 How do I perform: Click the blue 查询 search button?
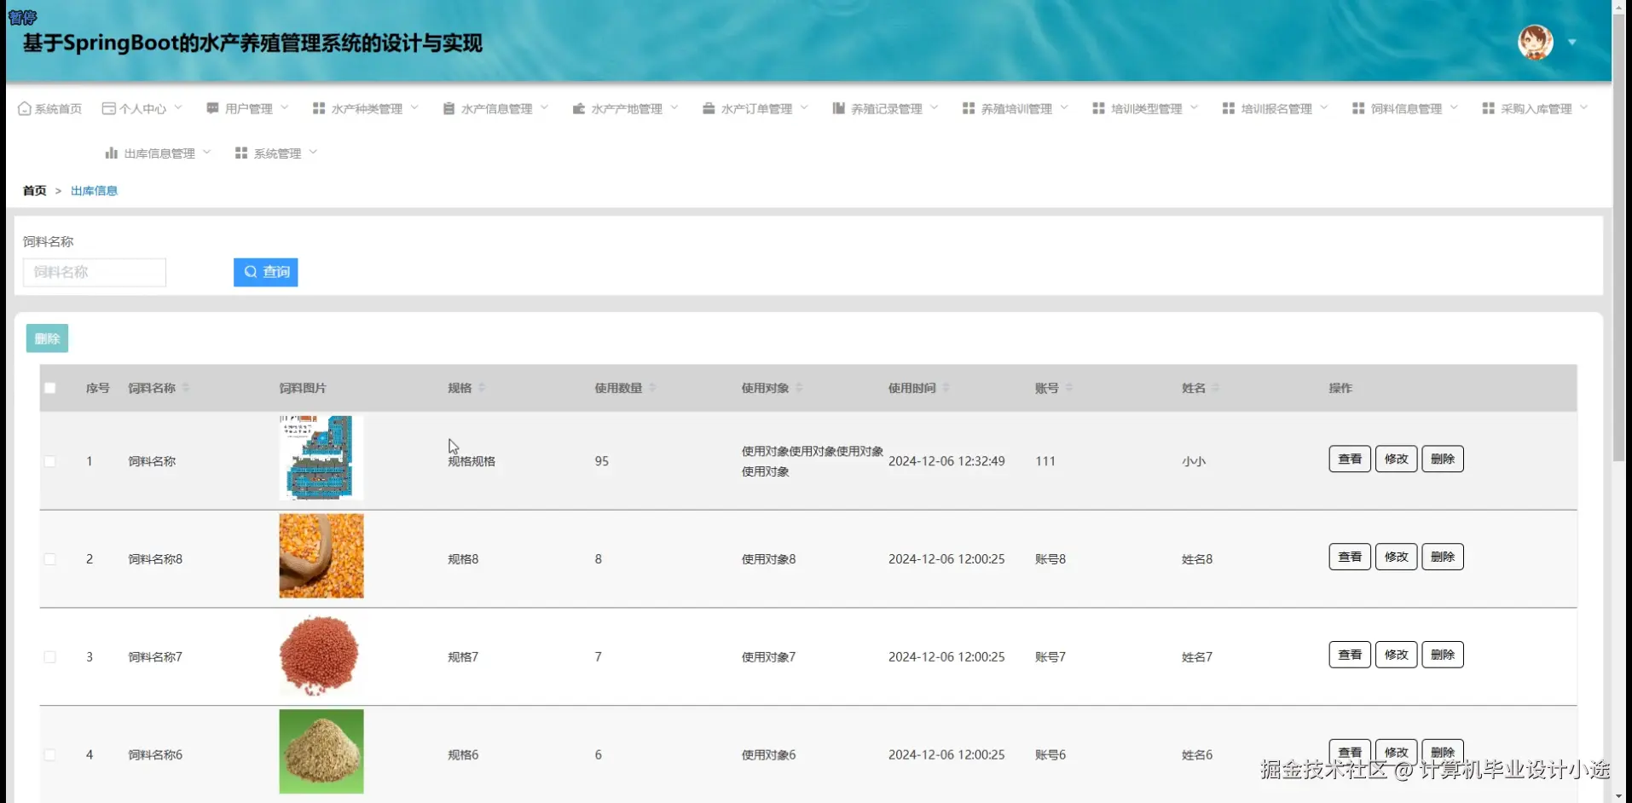266,272
